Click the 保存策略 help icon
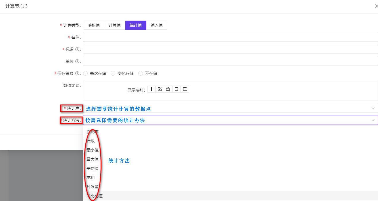 coord(78,73)
